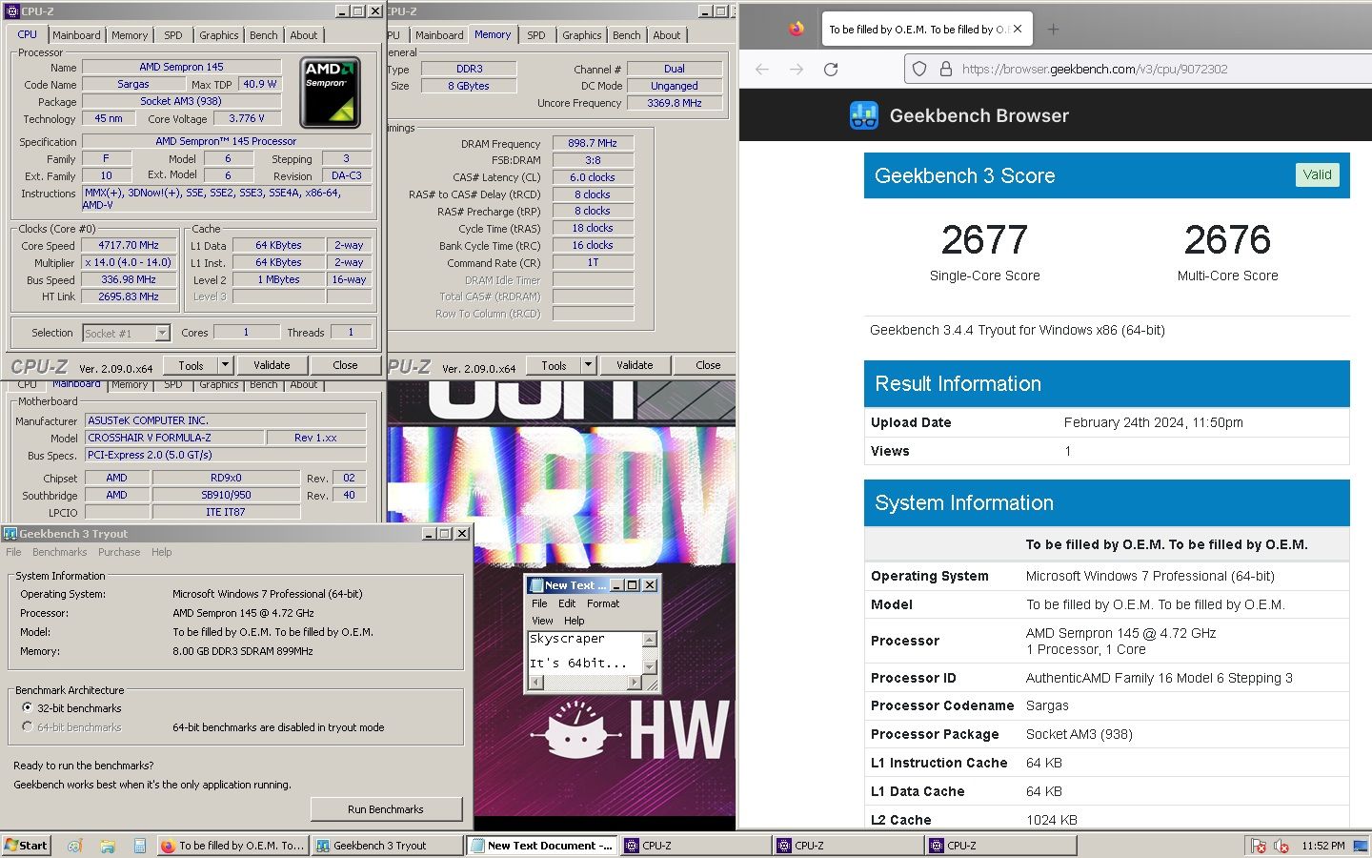This screenshot has height=858, width=1372.
Task: Open the Socket #1 selection dropdown
Action: (162, 333)
